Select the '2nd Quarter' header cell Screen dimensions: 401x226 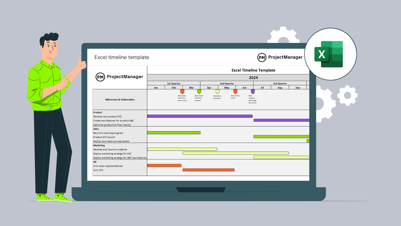pyautogui.click(x=227, y=83)
